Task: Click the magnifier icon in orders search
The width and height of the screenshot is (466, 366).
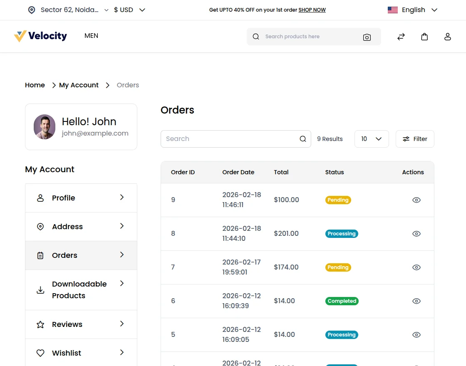Action: coord(303,139)
